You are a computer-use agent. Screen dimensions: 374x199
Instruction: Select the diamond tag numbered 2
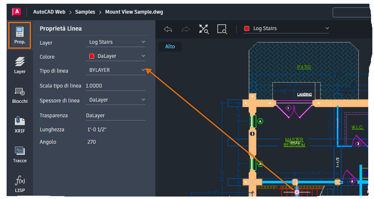click(358, 144)
